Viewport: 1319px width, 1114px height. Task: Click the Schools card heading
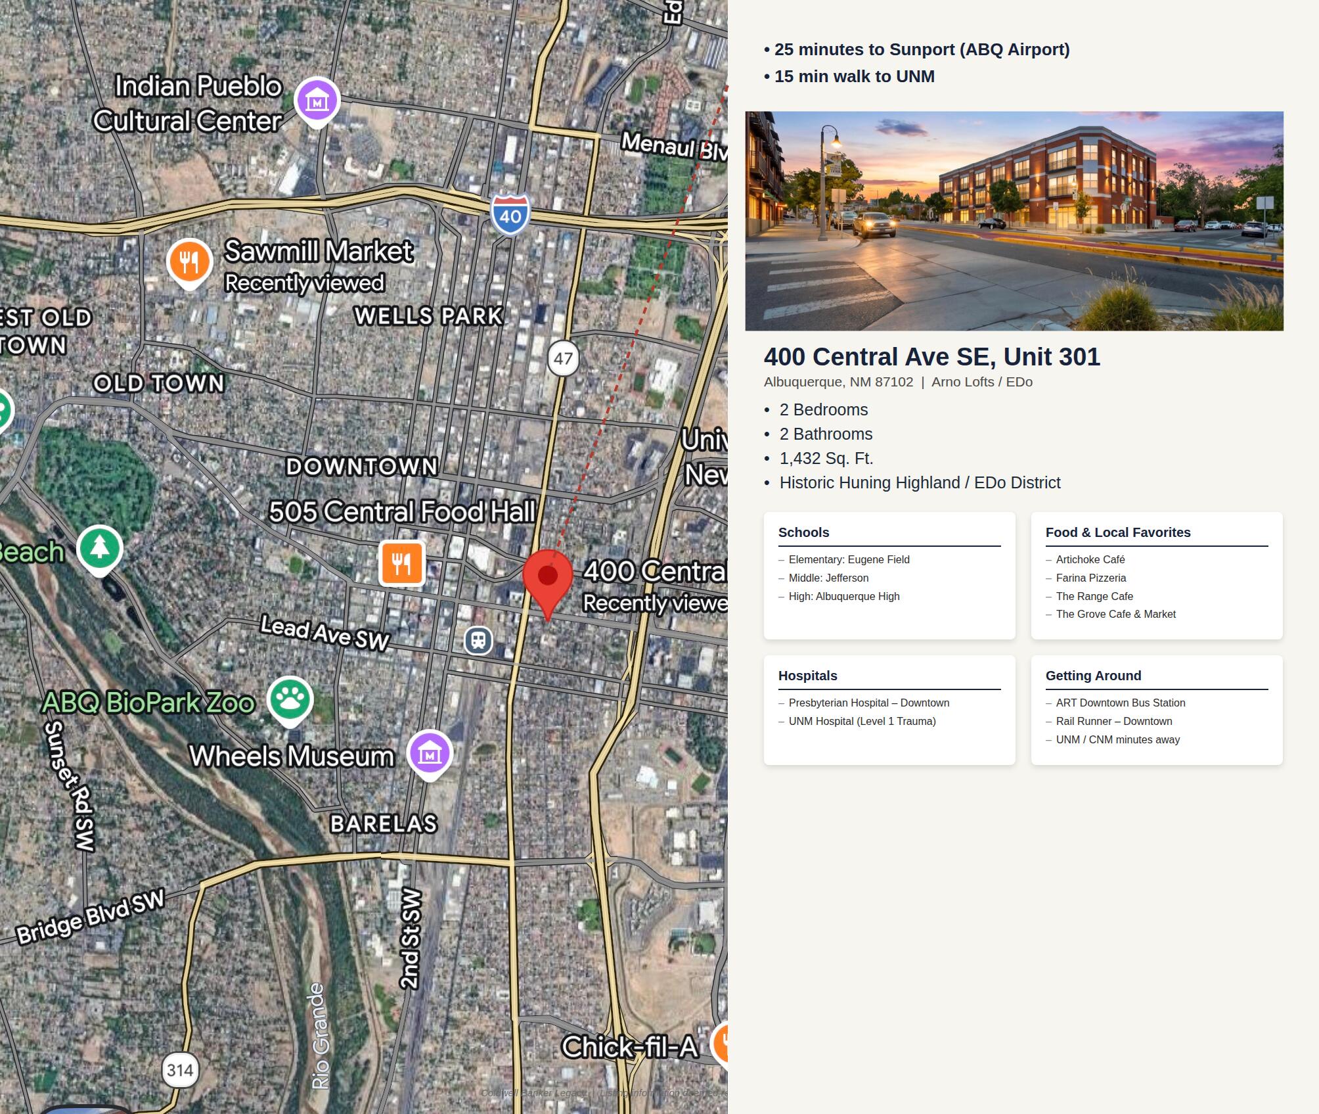(x=803, y=532)
